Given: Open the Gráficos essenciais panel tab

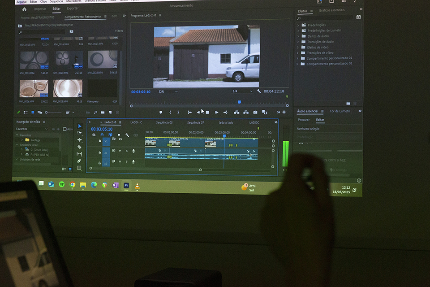Looking at the screenshot, I should (x=332, y=10).
